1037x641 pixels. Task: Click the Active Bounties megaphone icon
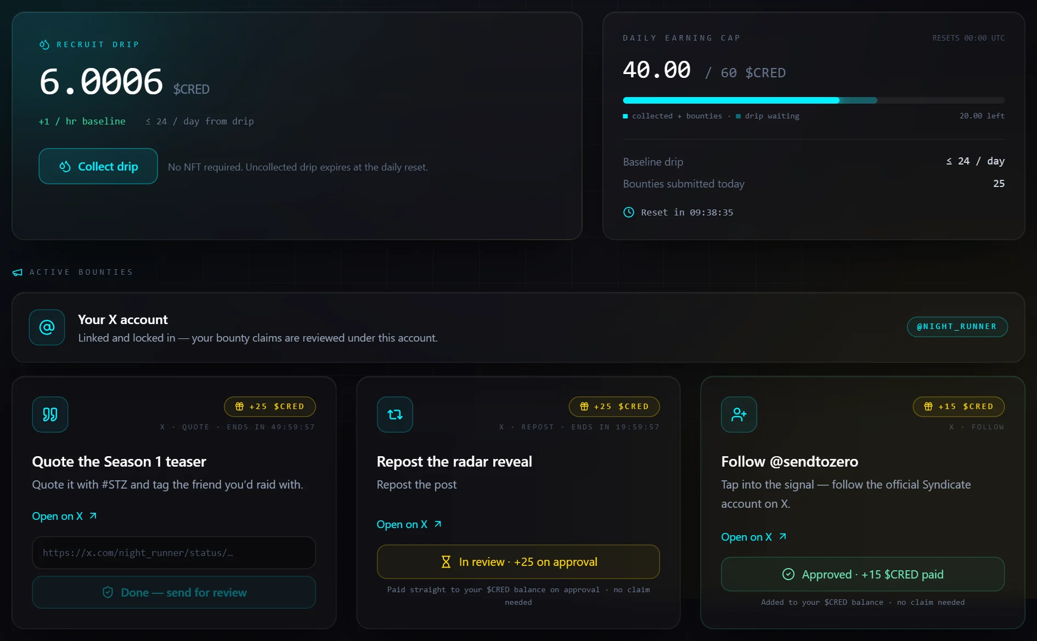tap(18, 273)
